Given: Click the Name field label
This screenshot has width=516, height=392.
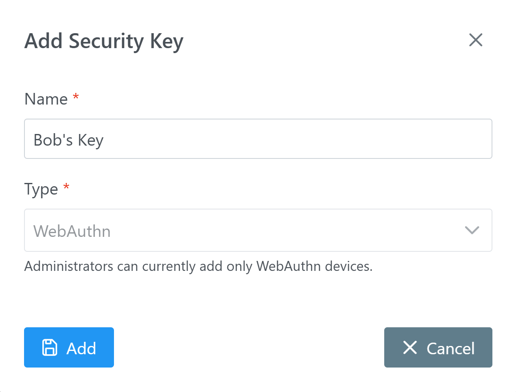Looking at the screenshot, I should (x=46, y=99).
